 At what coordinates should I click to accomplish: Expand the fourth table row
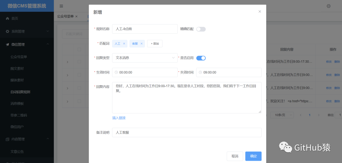tap(68, 101)
